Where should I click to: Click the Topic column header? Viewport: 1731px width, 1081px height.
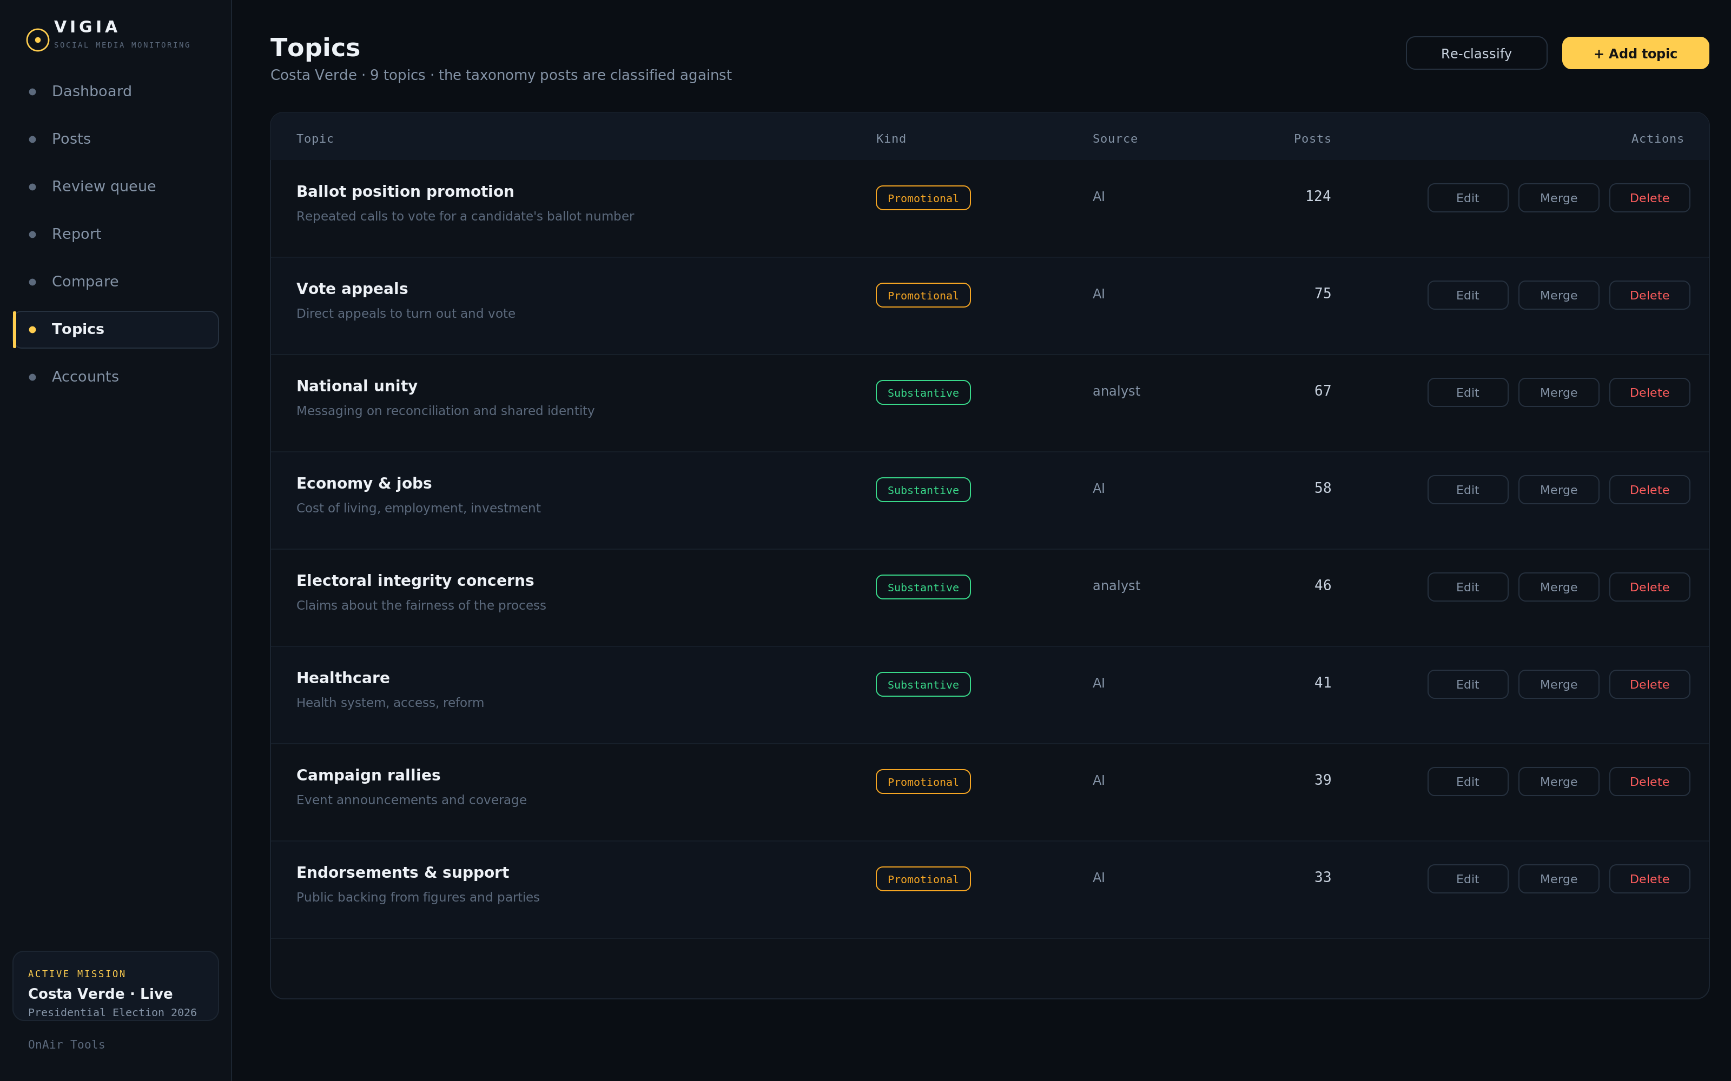pos(315,139)
